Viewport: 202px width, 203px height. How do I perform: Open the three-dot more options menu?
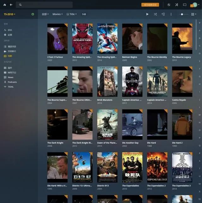(x=171, y=14)
